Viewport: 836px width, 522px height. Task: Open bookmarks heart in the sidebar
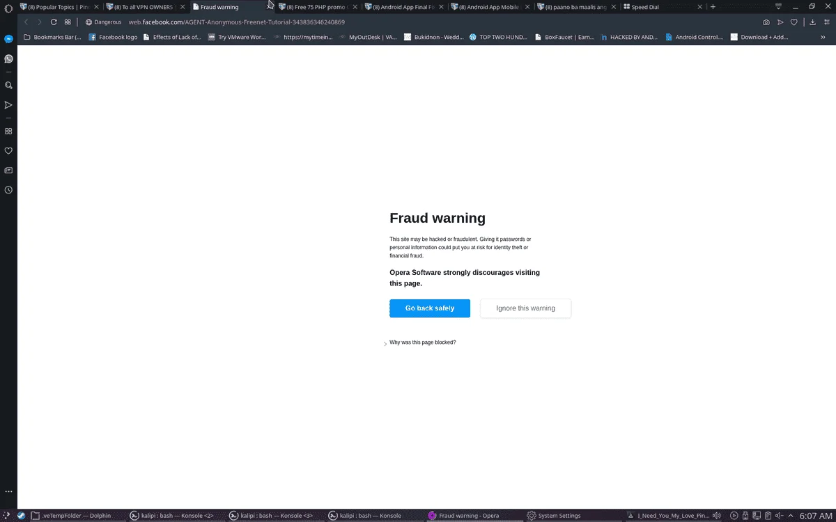click(8, 150)
